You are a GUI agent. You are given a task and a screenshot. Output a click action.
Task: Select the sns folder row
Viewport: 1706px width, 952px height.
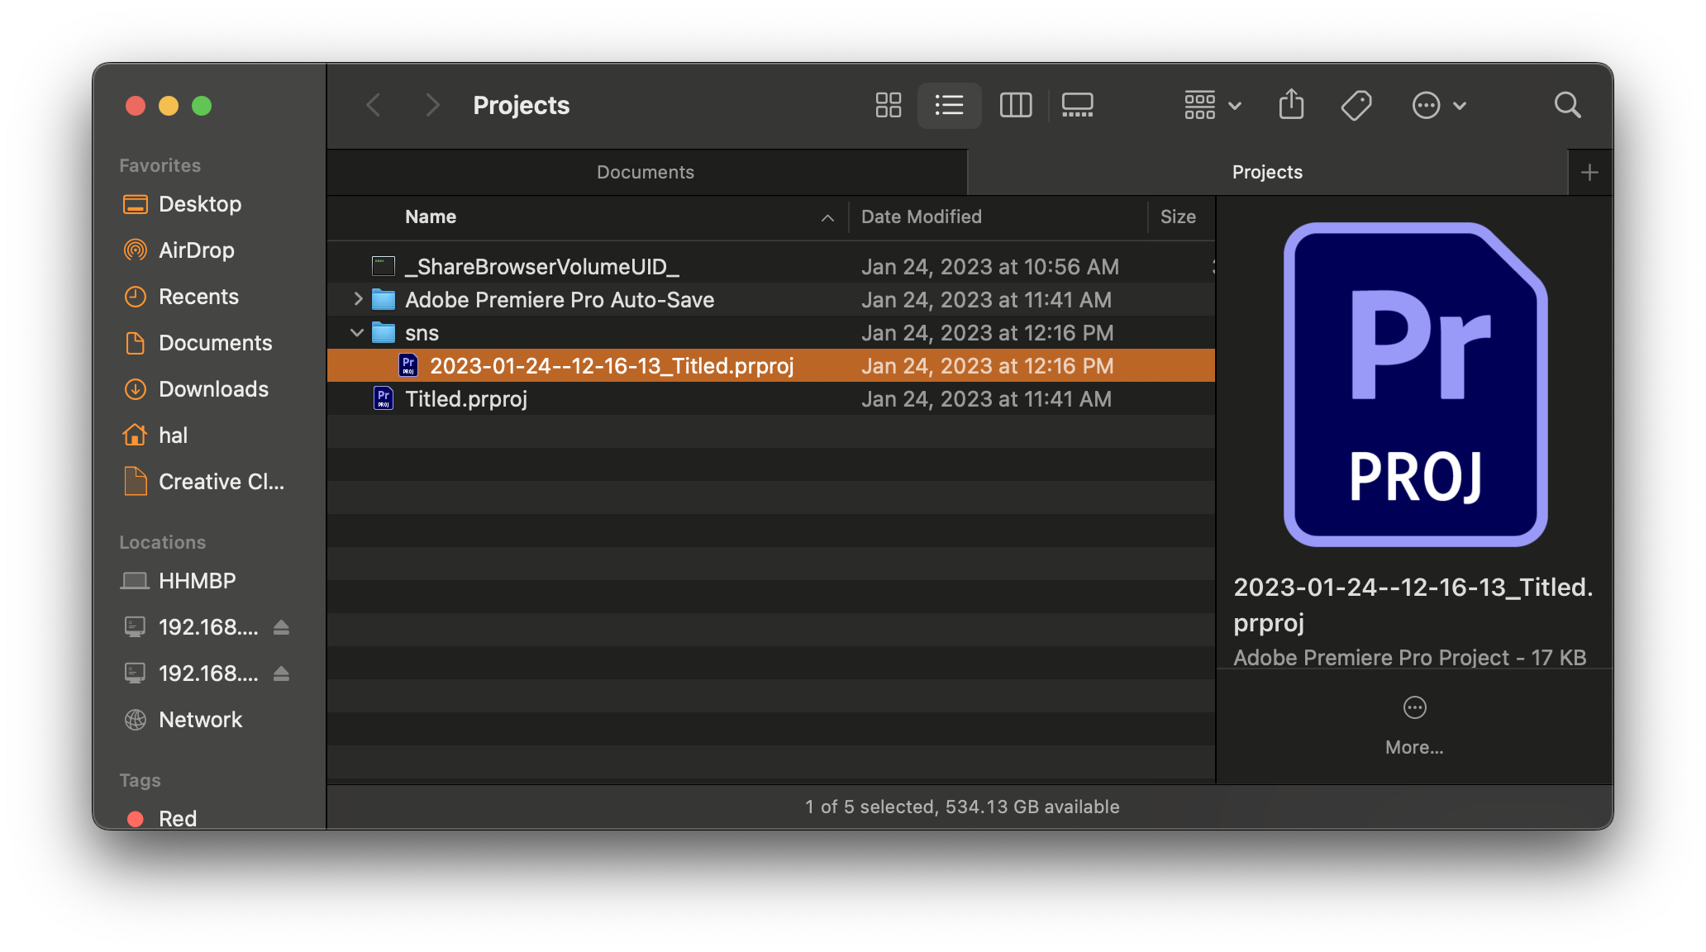[x=771, y=332]
